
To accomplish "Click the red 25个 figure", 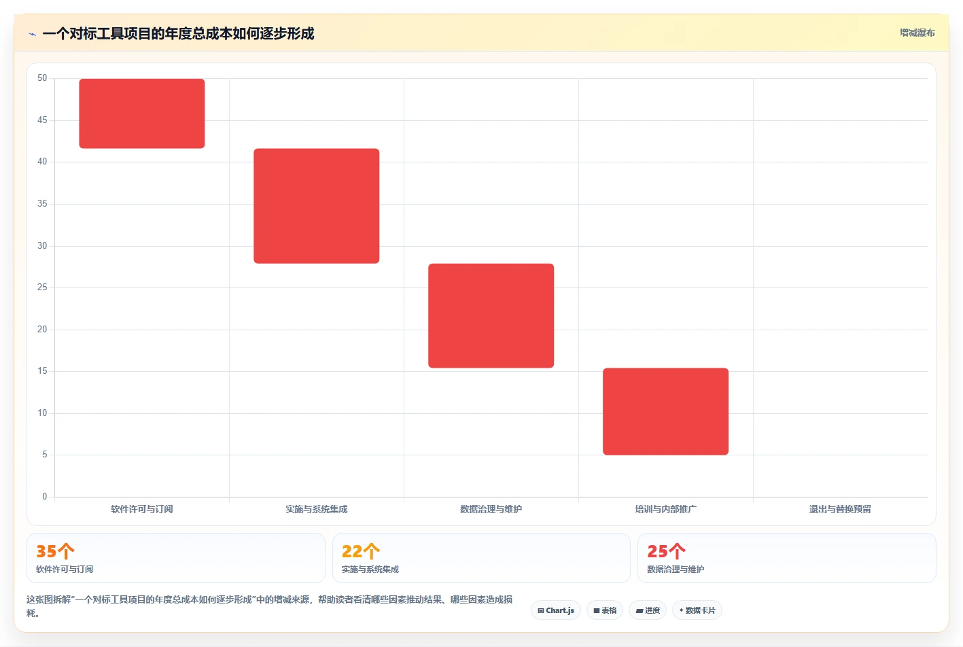I will click(x=666, y=551).
